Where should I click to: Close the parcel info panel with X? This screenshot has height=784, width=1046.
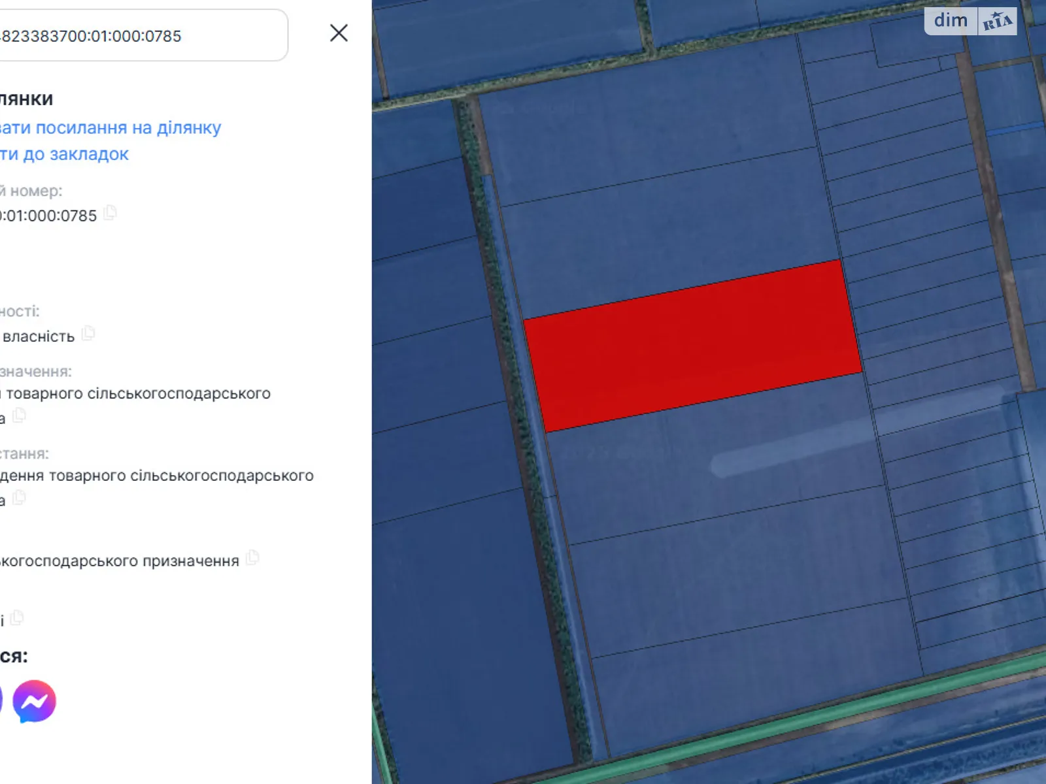(339, 33)
